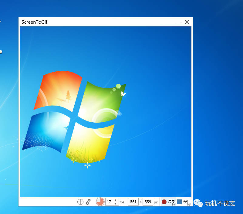Screen dimensions: 243x214
Task: Click the round FPS timer icon
Action: coord(100,202)
